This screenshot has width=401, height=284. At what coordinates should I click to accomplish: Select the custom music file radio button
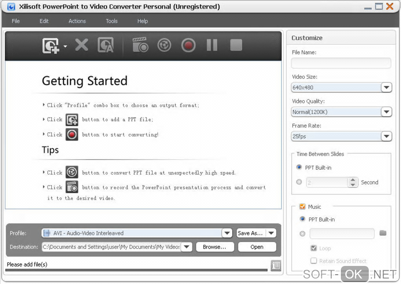click(303, 233)
